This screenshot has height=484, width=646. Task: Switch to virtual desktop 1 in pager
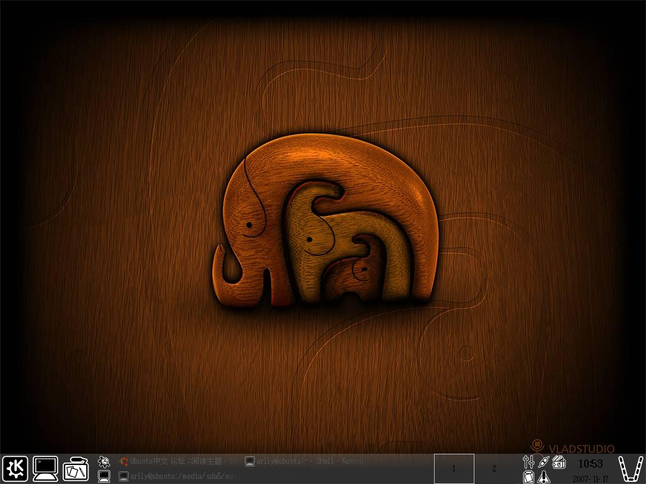click(454, 469)
